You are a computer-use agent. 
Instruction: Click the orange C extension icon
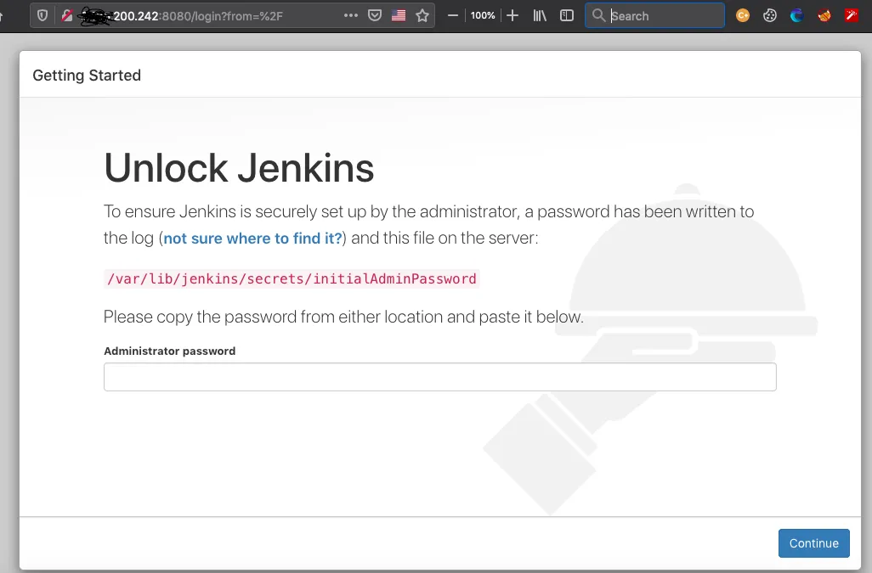[x=743, y=15]
